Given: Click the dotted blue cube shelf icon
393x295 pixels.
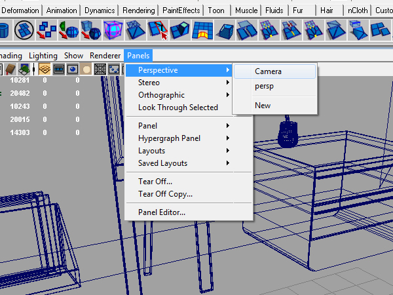Looking at the screenshot, I should [x=225, y=30].
